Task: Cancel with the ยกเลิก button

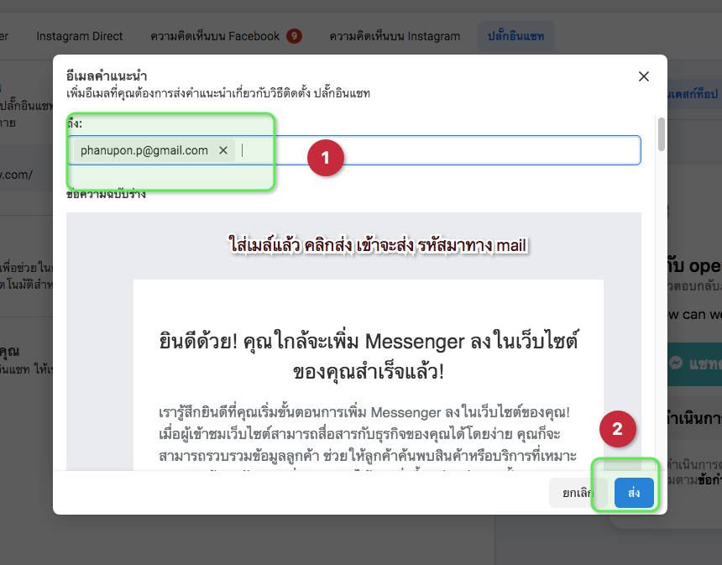Action: pos(578,493)
